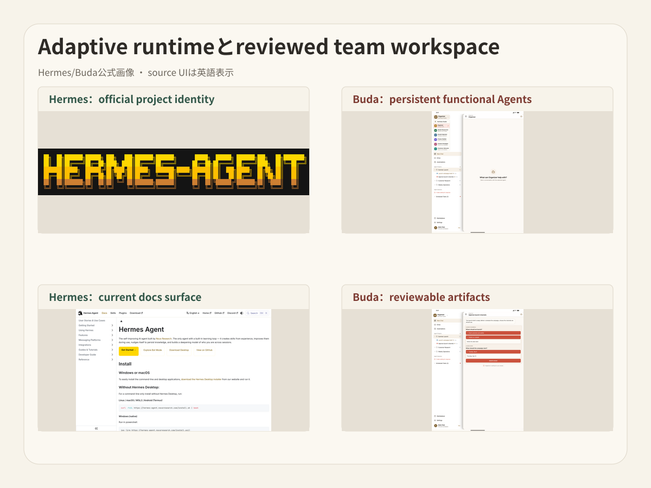
Task: Expand the Features sidebar section
Action: pos(96,335)
